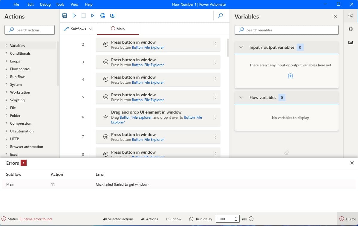This screenshot has height=226, width=358.
Task: Open more options for action 7
Action: coord(215,137)
